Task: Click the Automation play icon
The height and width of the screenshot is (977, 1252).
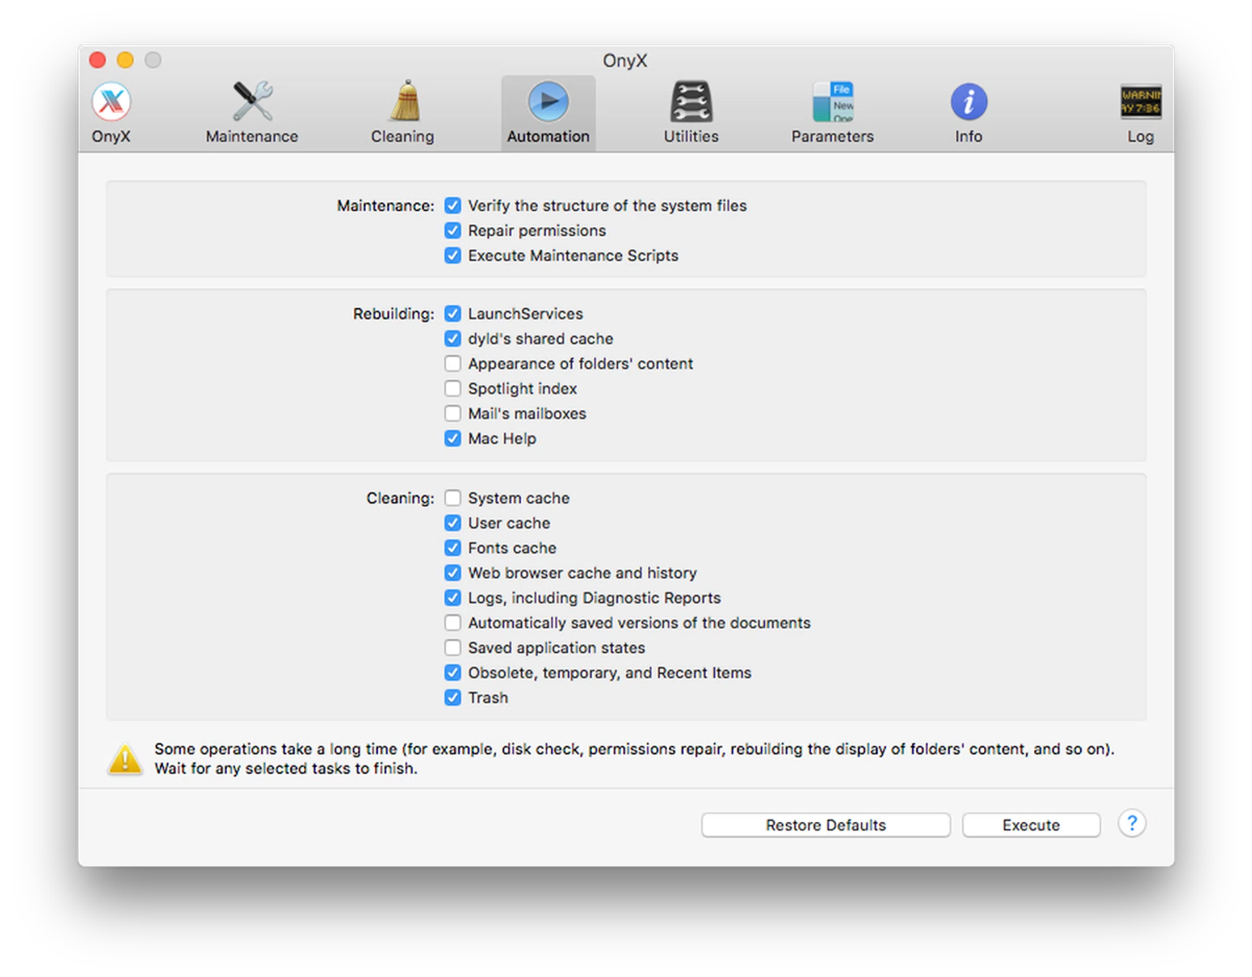Action: [548, 102]
